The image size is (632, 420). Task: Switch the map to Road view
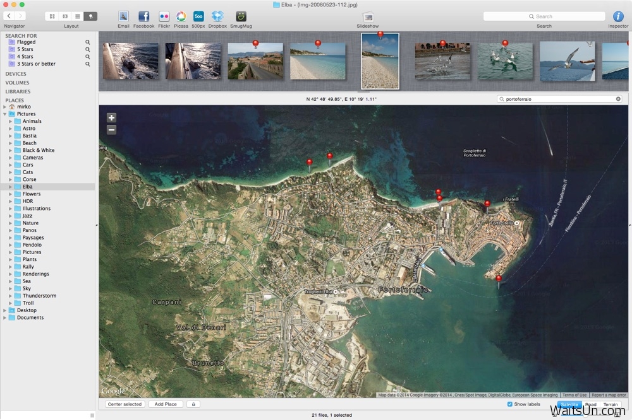click(x=590, y=404)
